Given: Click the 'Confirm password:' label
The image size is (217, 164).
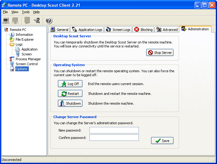Looking at the screenshot, I should [72, 138].
